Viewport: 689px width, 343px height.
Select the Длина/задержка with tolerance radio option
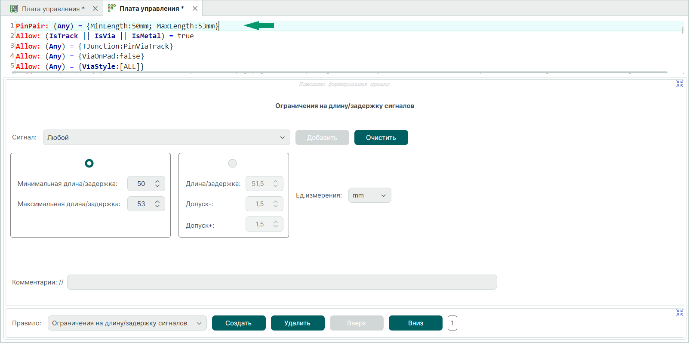tap(232, 163)
